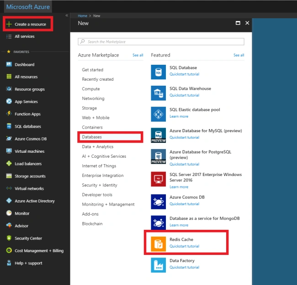Open SQL Database Quickstart tutorial link
297x285 pixels.
184,74
